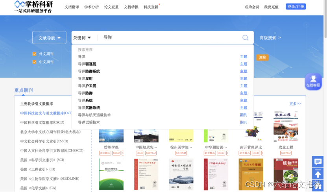Select journal suggestion 导弹与航天运载技术
Screen dimensions: 327x192
point(163,115)
